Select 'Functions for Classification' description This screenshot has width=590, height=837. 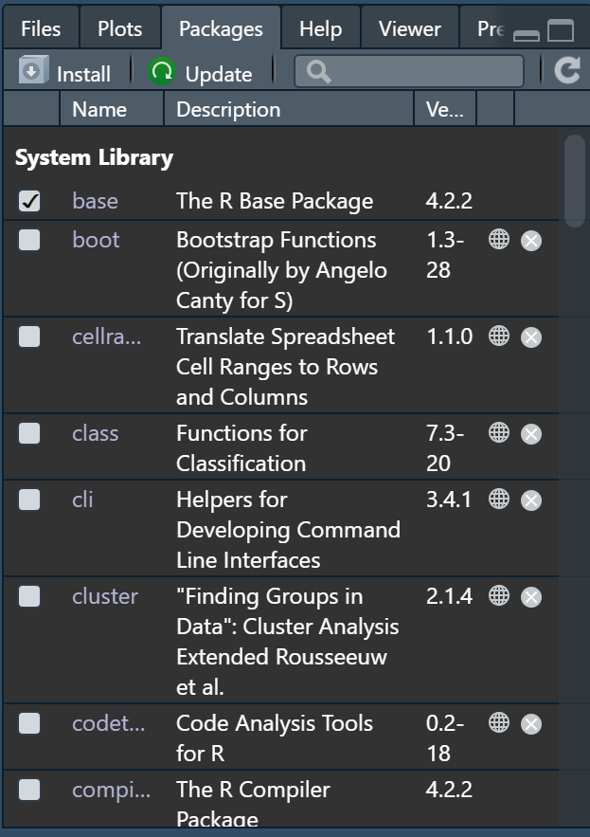click(x=241, y=448)
